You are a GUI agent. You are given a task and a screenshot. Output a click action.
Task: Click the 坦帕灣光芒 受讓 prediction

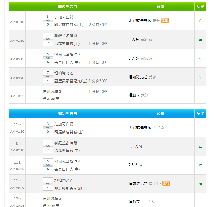(x=142, y=77)
